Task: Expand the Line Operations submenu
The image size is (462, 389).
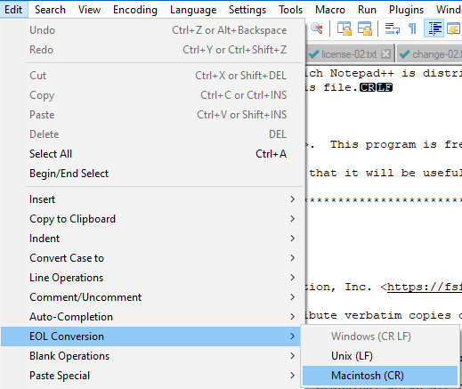Action: 153,278
